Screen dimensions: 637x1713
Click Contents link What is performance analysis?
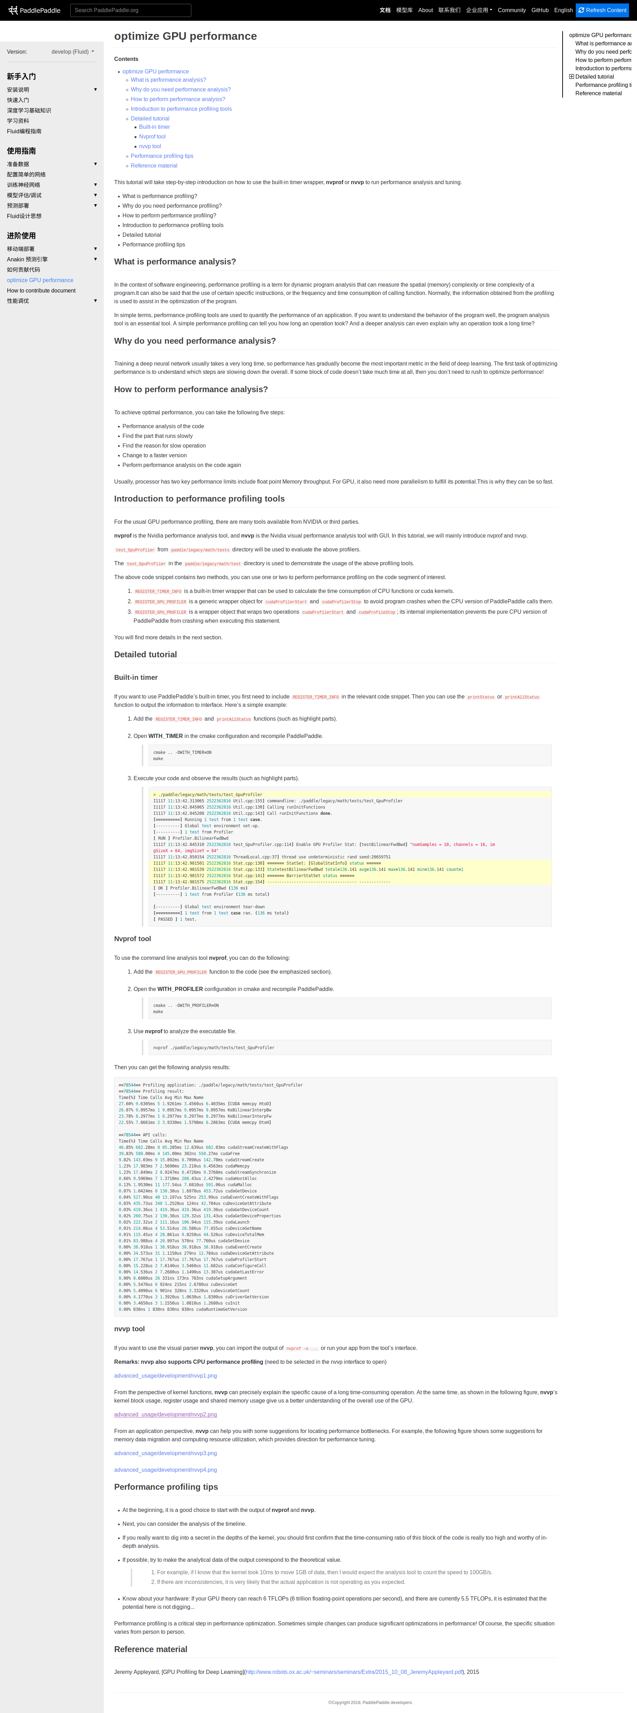coord(168,80)
